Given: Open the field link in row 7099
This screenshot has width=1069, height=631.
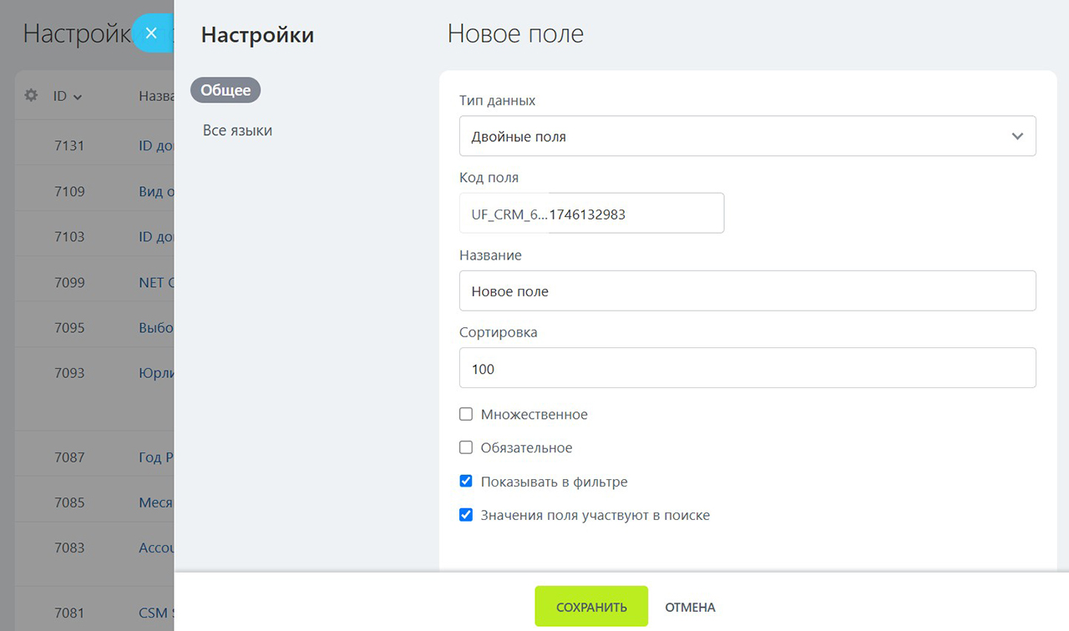Looking at the screenshot, I should click(155, 282).
